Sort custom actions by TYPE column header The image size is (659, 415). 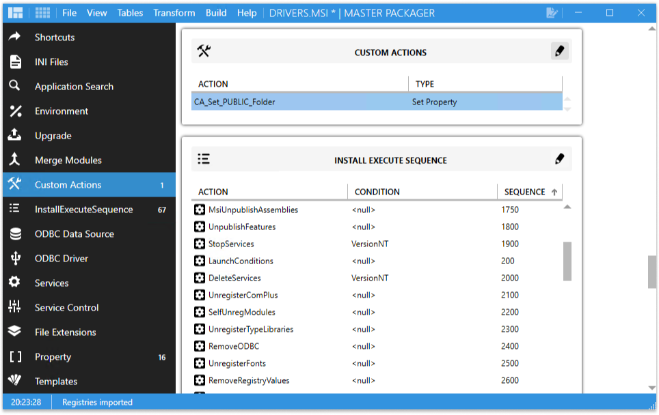click(485, 84)
